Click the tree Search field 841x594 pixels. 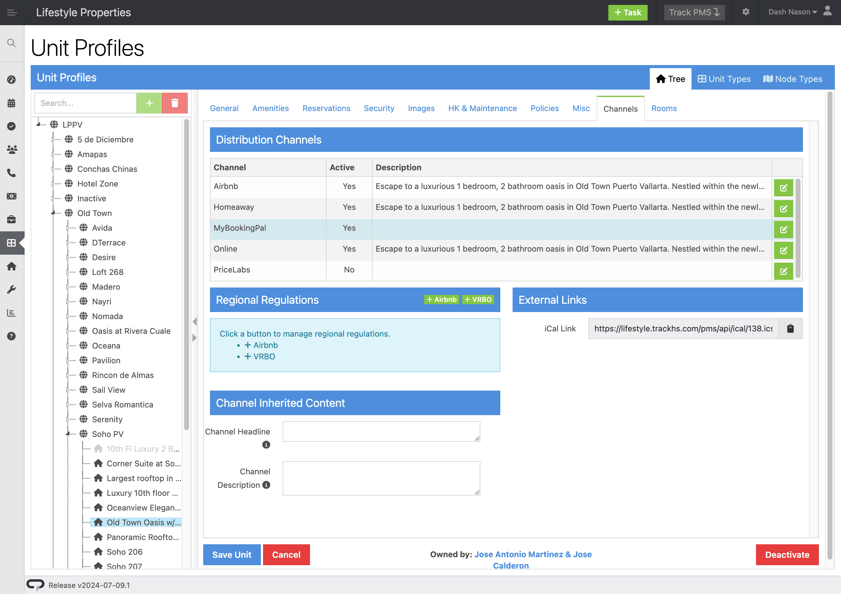click(x=85, y=103)
